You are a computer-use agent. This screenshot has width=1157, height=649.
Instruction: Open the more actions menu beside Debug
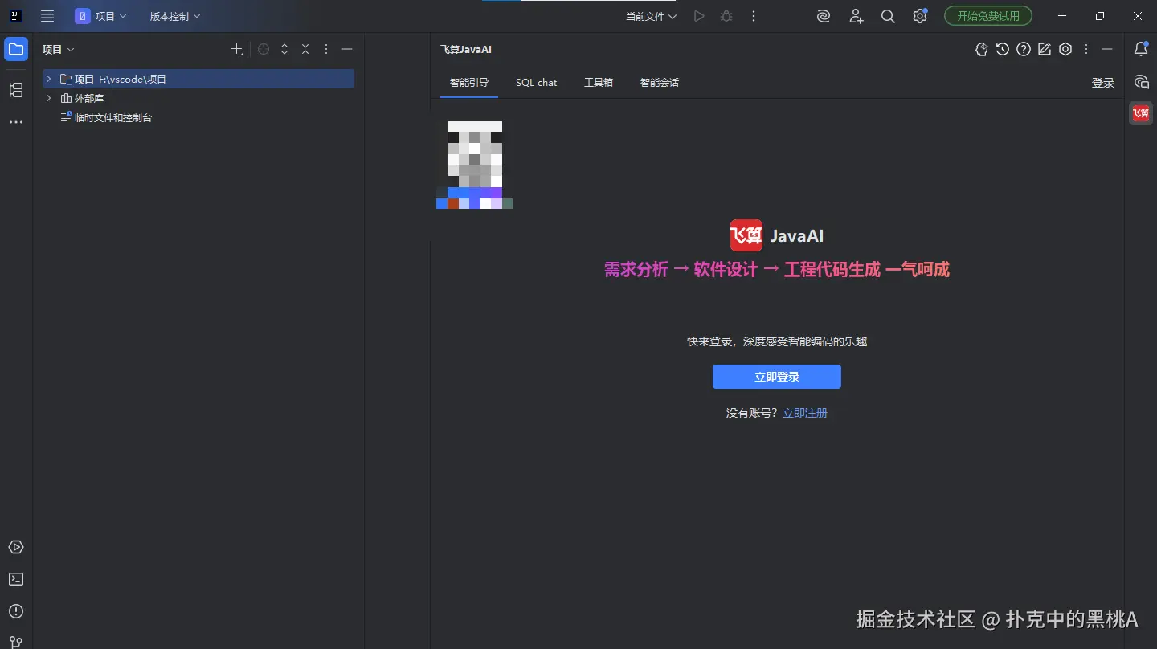tap(754, 16)
